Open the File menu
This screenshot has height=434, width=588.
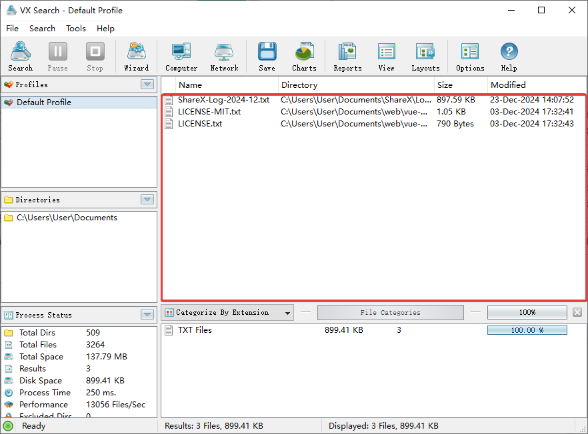tap(12, 29)
